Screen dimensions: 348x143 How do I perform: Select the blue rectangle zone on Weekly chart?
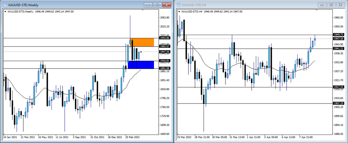pos(141,65)
